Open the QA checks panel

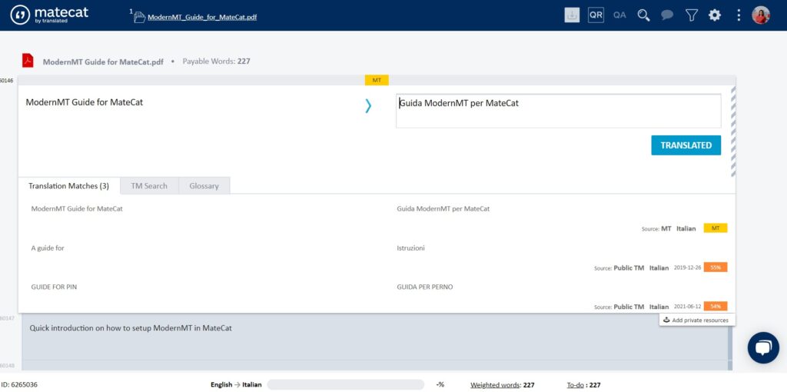pyautogui.click(x=619, y=15)
